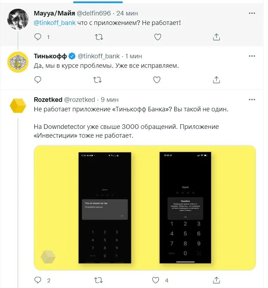Reply to the delfin696 tweet
The height and width of the screenshot is (288, 268).
pos(38,37)
